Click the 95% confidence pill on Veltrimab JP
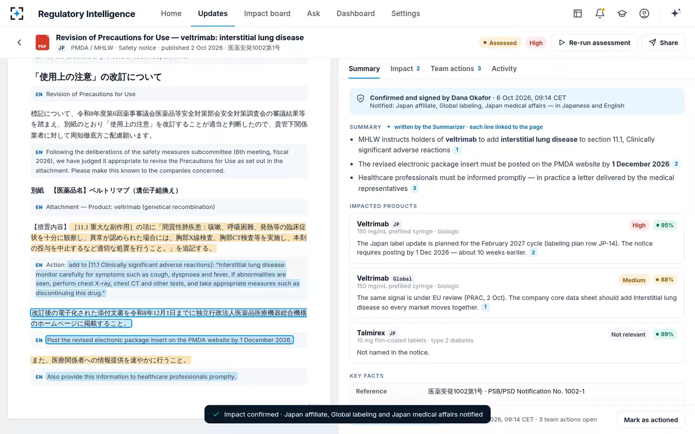The height and width of the screenshot is (434, 695). pyautogui.click(x=665, y=225)
